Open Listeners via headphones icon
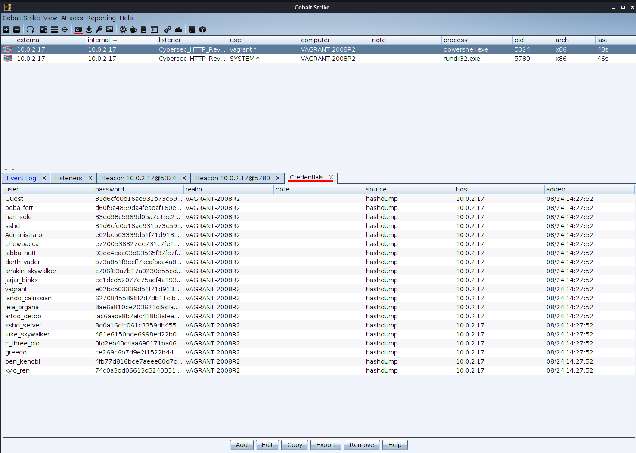 pyautogui.click(x=30, y=29)
